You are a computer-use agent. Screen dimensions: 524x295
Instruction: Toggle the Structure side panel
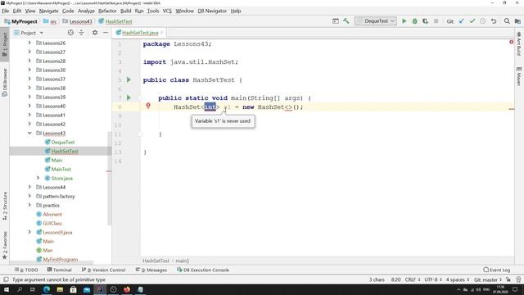(5, 206)
